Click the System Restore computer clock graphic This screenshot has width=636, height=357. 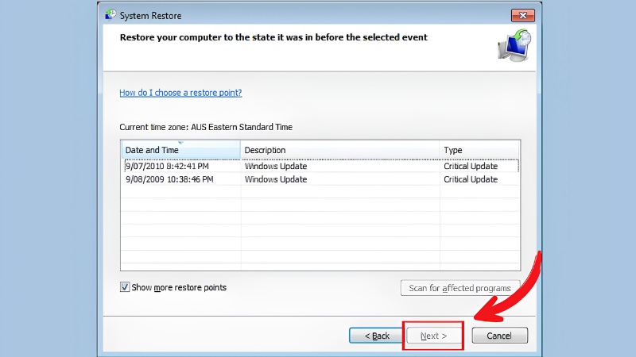pos(514,46)
